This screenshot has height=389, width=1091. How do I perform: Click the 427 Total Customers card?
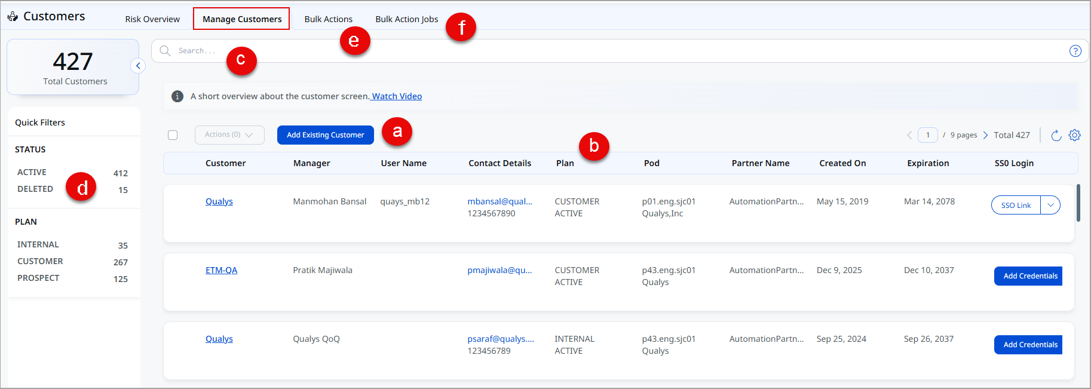(73, 67)
